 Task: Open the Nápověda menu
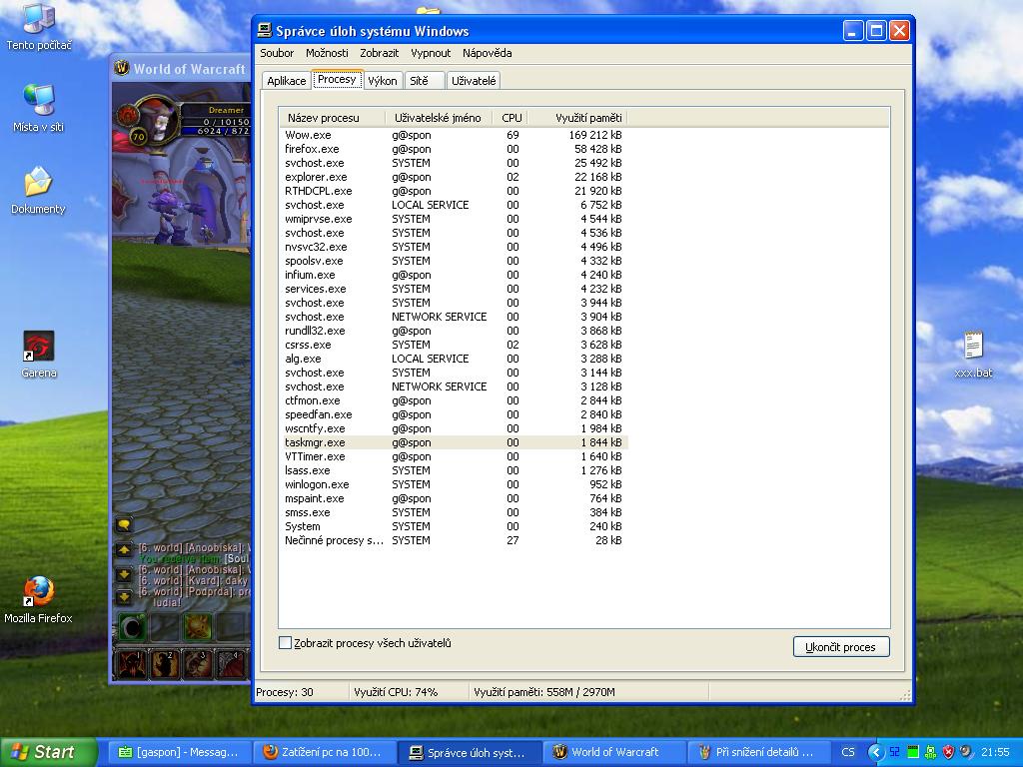(488, 53)
